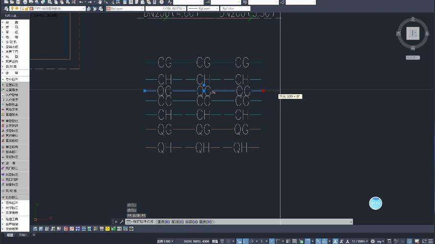This screenshot has width=435, height=244.
Task: Select the Pan hand tool
Action: click(100, 2)
